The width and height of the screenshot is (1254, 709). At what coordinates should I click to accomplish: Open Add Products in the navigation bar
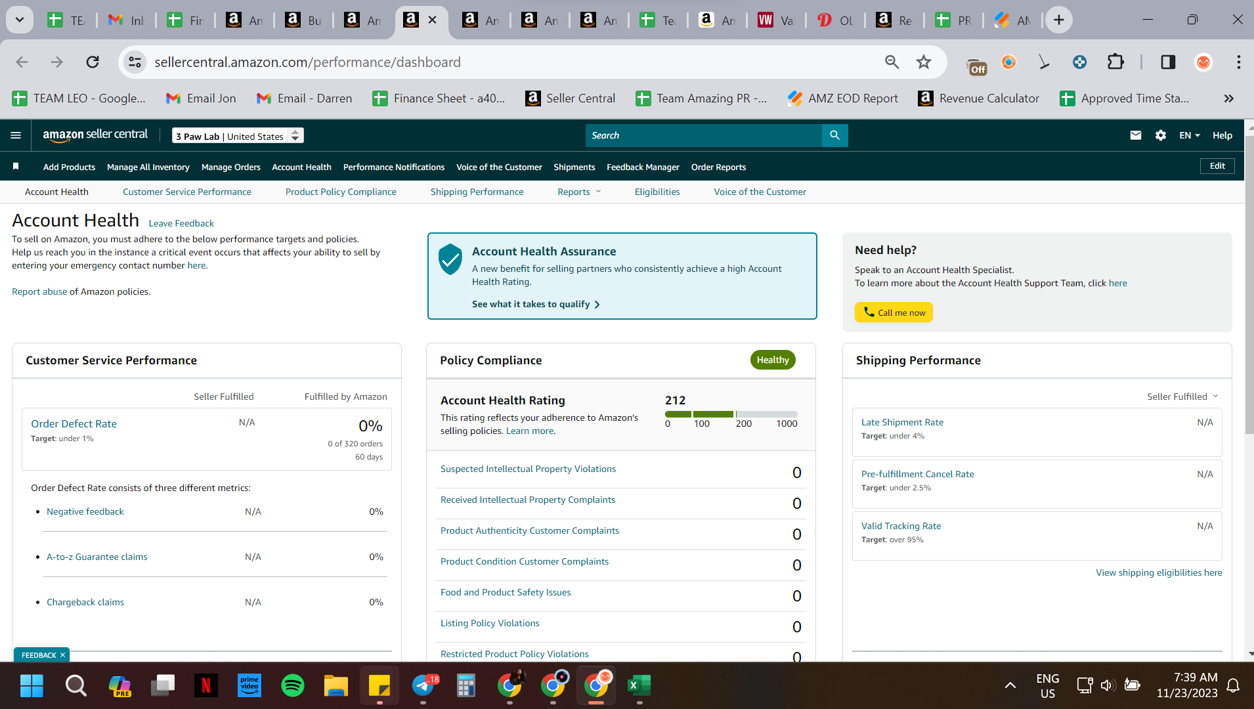(69, 167)
